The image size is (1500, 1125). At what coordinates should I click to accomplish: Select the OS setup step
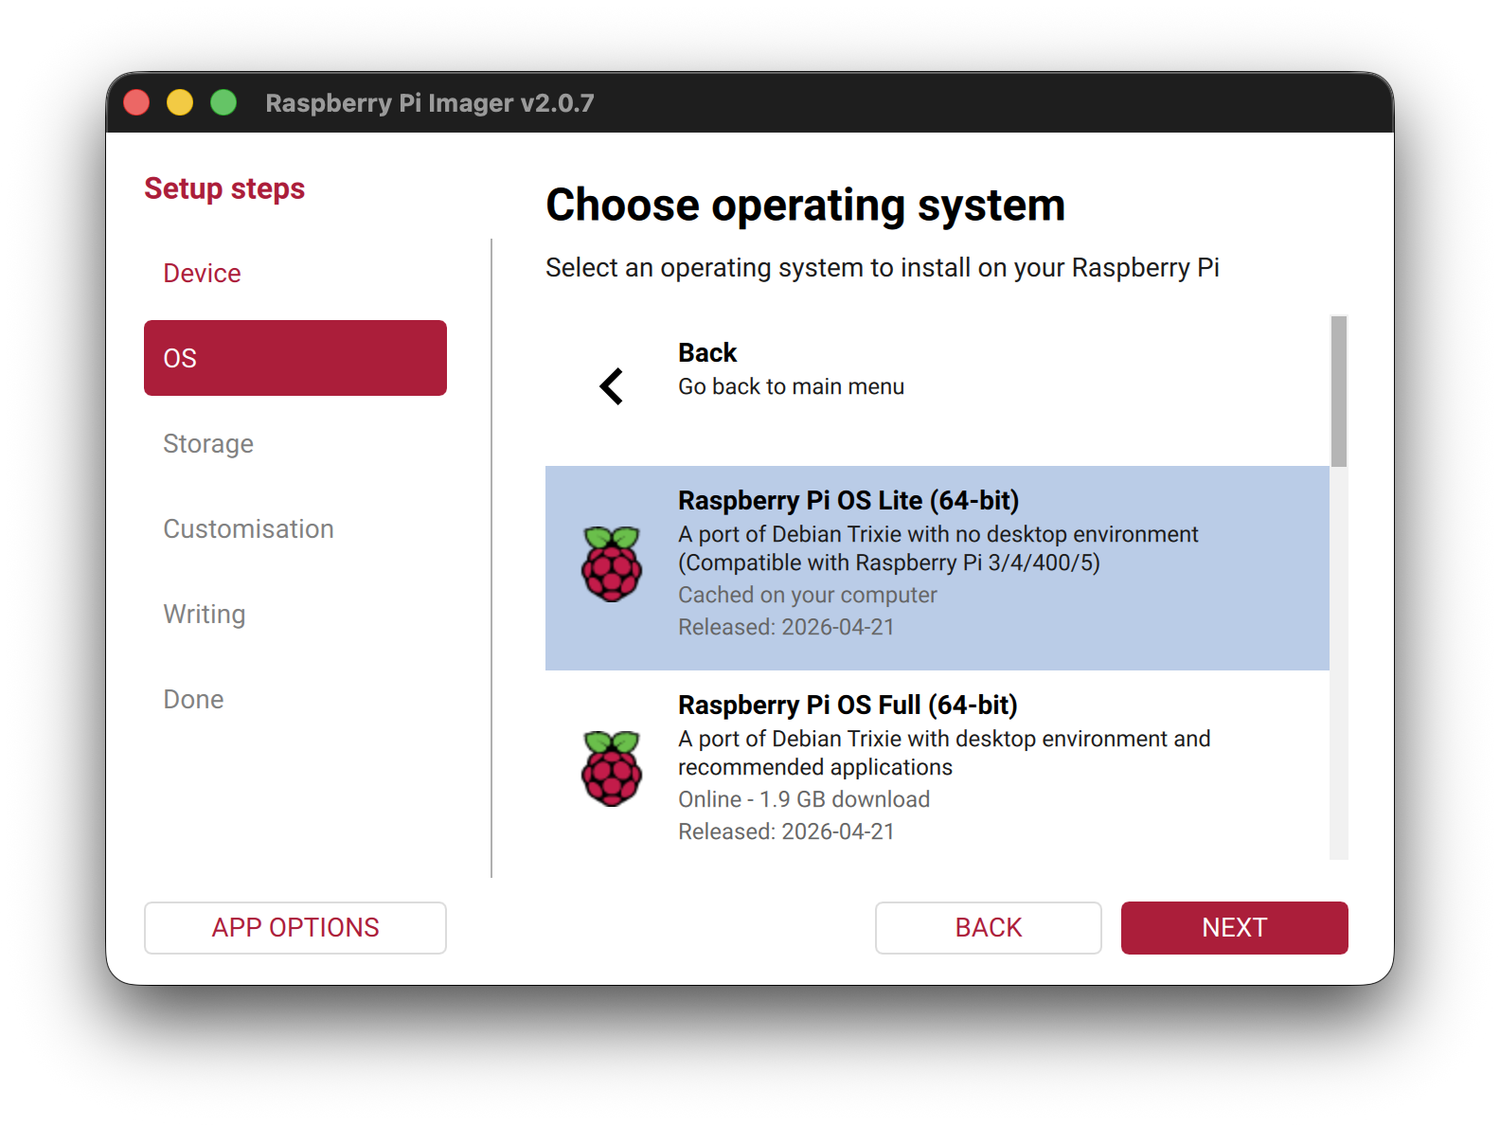(295, 358)
